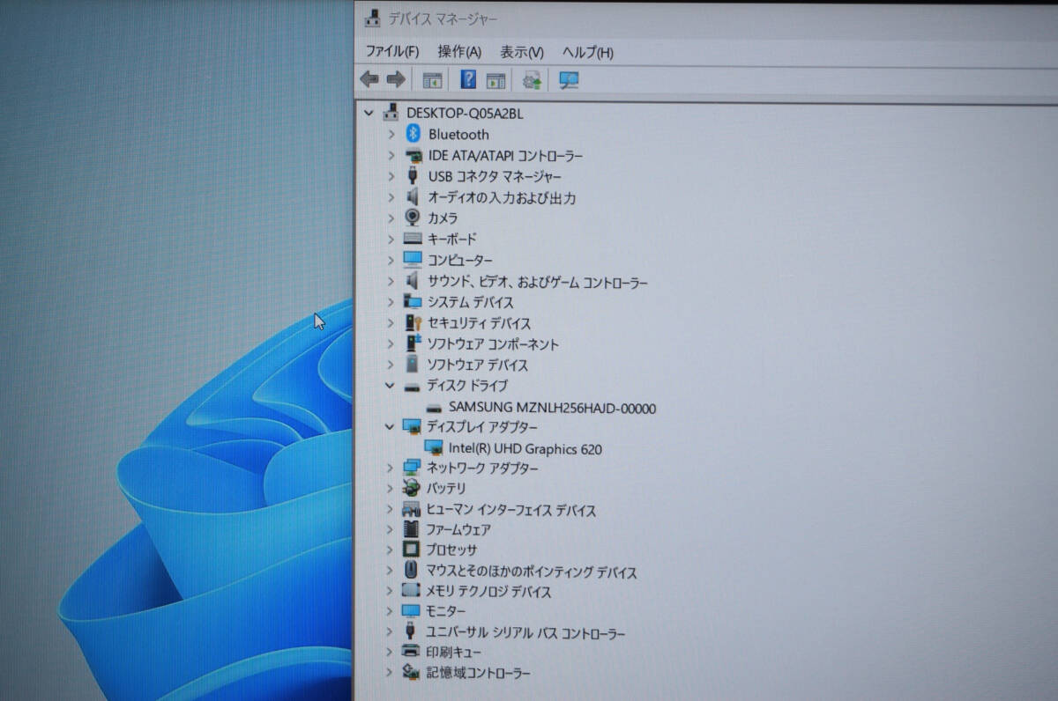Click the コンピューター monitor icon
Viewport: 1058px width, 701px height.
(x=413, y=260)
